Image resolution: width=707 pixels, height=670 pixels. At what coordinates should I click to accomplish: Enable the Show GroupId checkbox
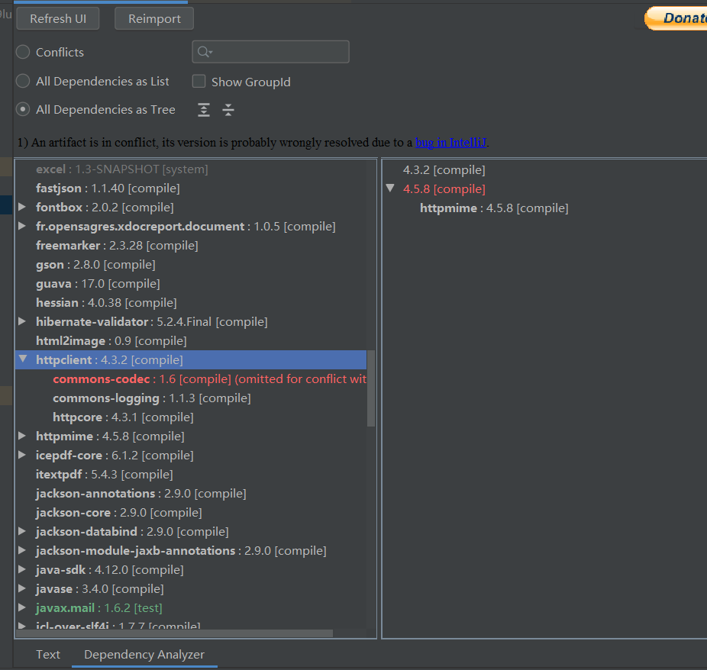click(199, 81)
